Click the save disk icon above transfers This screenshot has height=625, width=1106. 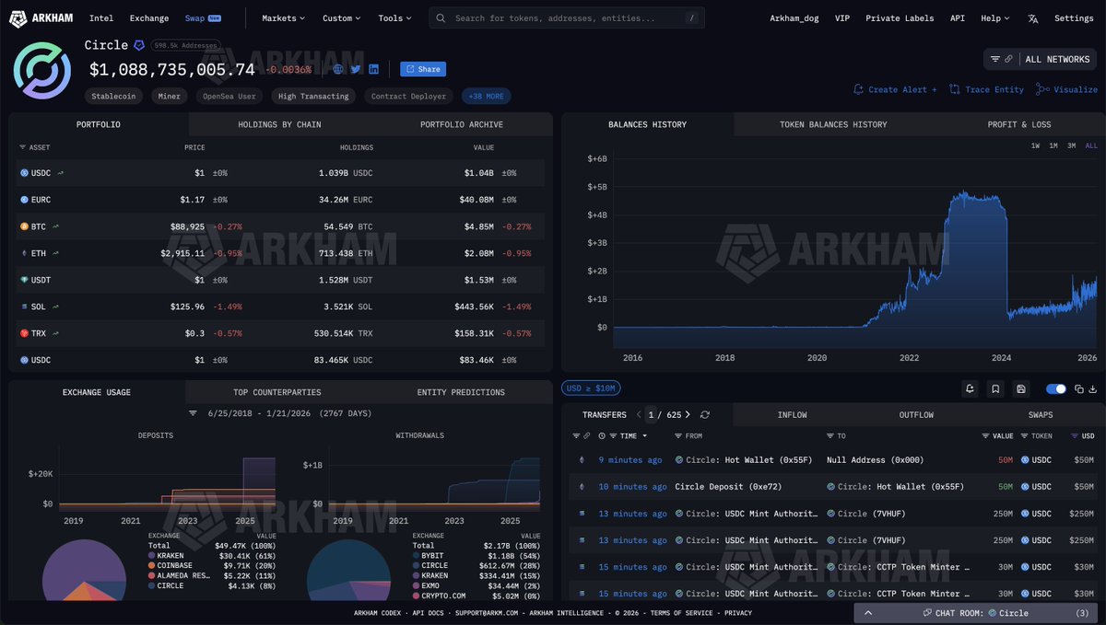pos(1020,389)
